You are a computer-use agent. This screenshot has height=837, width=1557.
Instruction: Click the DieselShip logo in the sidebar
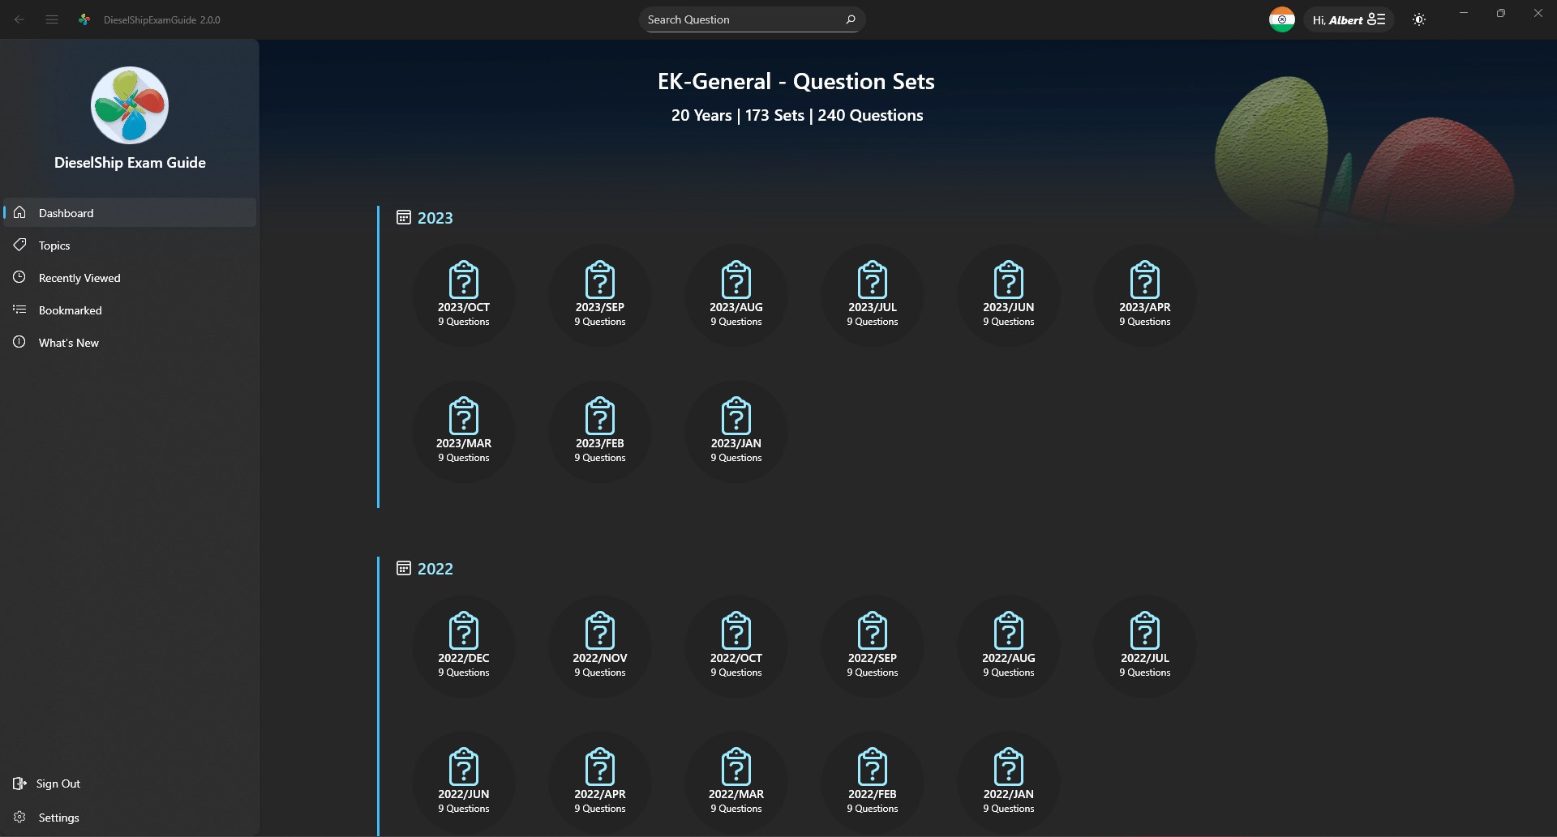[x=130, y=105]
